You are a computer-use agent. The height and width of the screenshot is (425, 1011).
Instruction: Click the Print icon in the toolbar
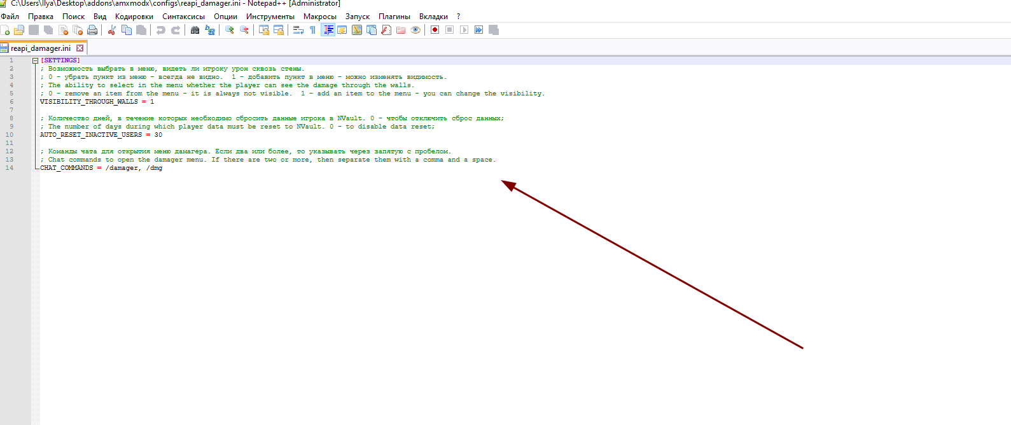click(x=92, y=30)
